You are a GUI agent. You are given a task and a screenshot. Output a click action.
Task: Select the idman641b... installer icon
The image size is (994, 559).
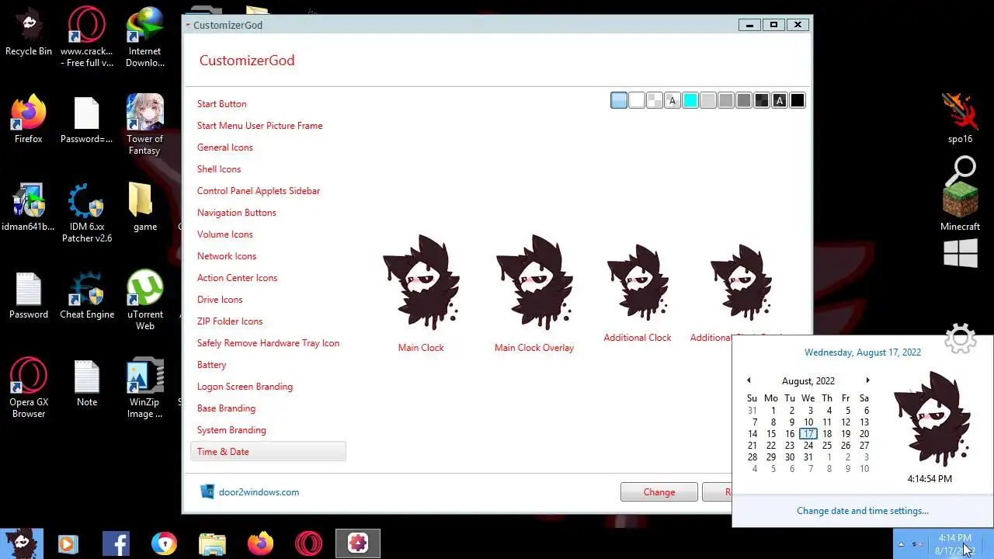pyautogui.click(x=29, y=207)
